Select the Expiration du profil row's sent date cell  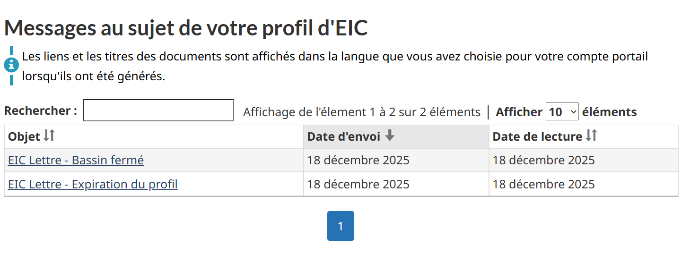pyautogui.click(x=358, y=184)
